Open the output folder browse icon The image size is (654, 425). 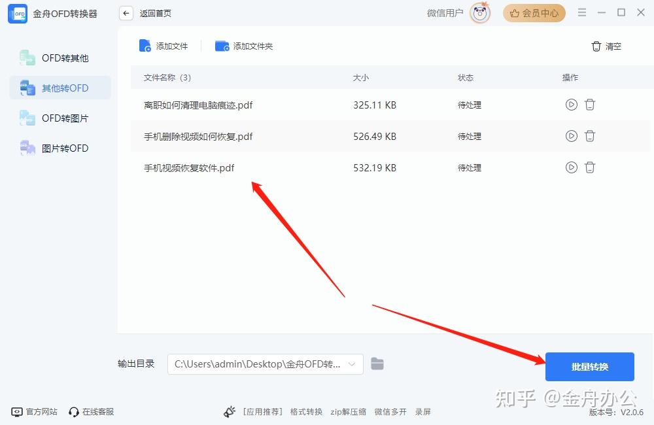pyautogui.click(x=377, y=364)
